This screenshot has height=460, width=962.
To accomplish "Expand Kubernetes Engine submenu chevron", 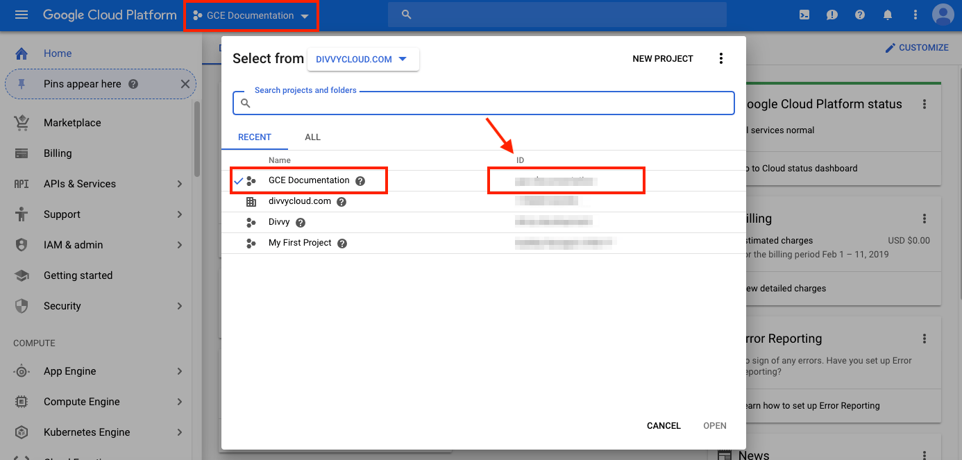I will 180,432.
